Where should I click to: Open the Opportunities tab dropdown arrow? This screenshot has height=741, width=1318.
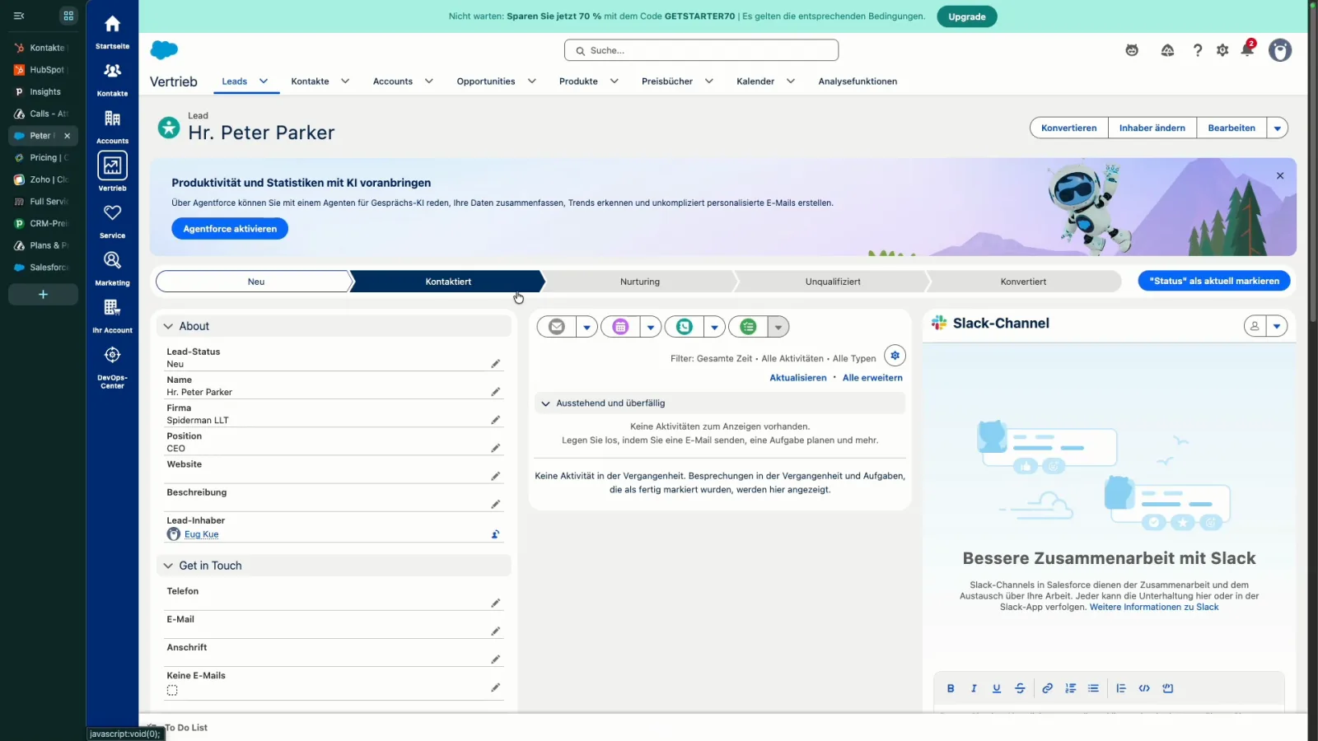pyautogui.click(x=531, y=82)
